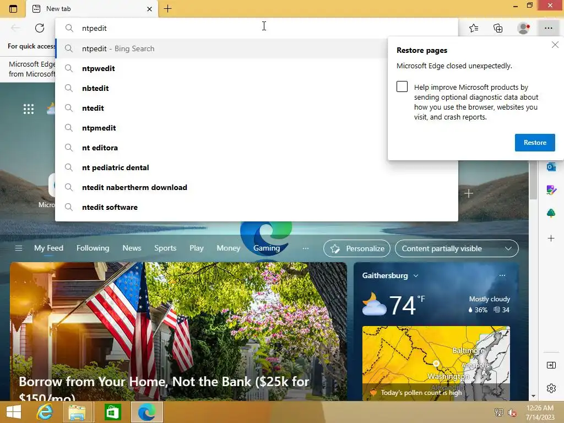
Task: Switch to the My Feed tab
Action: (48, 248)
